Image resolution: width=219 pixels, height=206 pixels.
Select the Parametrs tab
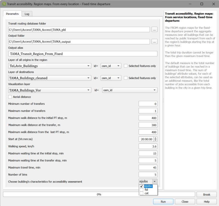[x=12, y=14]
